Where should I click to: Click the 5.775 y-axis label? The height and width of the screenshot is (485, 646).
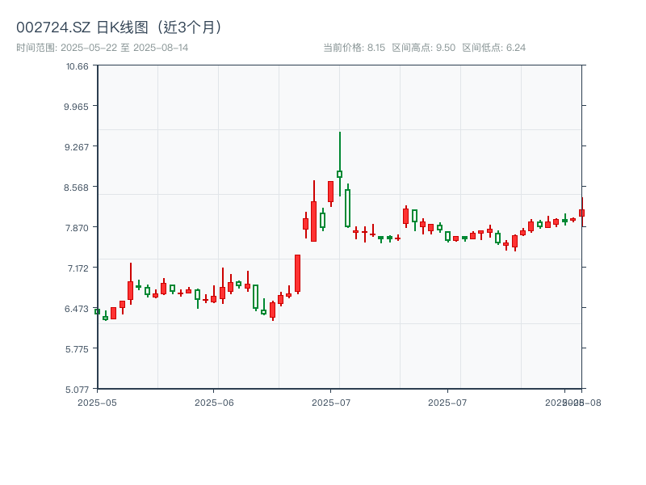pyautogui.click(x=76, y=348)
